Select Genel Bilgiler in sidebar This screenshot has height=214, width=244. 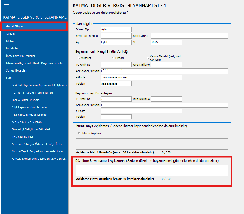tap(34, 26)
